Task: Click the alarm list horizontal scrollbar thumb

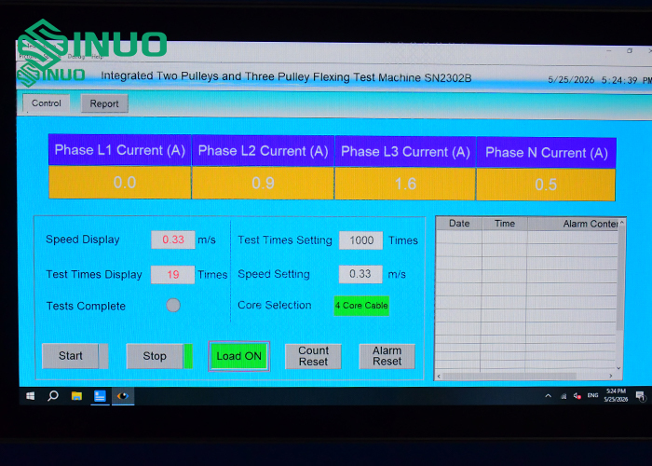Action: coord(509,377)
